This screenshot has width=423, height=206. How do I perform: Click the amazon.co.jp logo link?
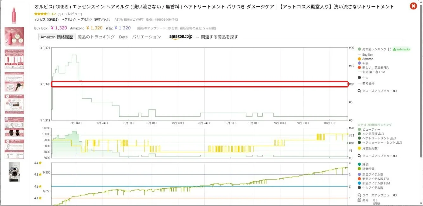[x=181, y=37]
